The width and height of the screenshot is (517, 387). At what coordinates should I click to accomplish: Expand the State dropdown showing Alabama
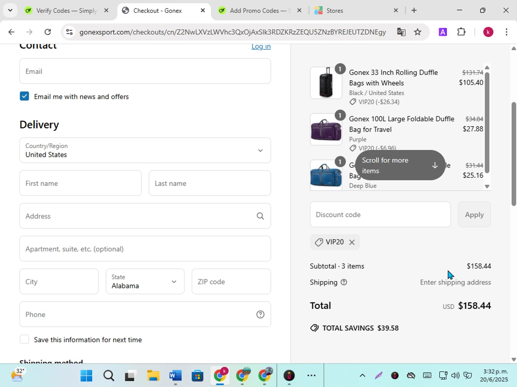(145, 282)
